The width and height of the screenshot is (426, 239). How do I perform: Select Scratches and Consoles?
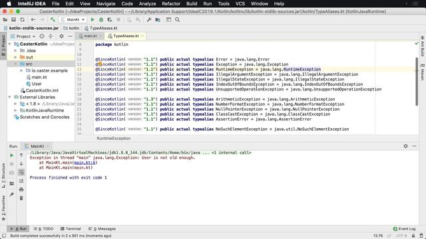(45, 117)
